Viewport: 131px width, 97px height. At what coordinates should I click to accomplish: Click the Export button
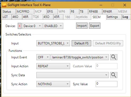point(95,26)
